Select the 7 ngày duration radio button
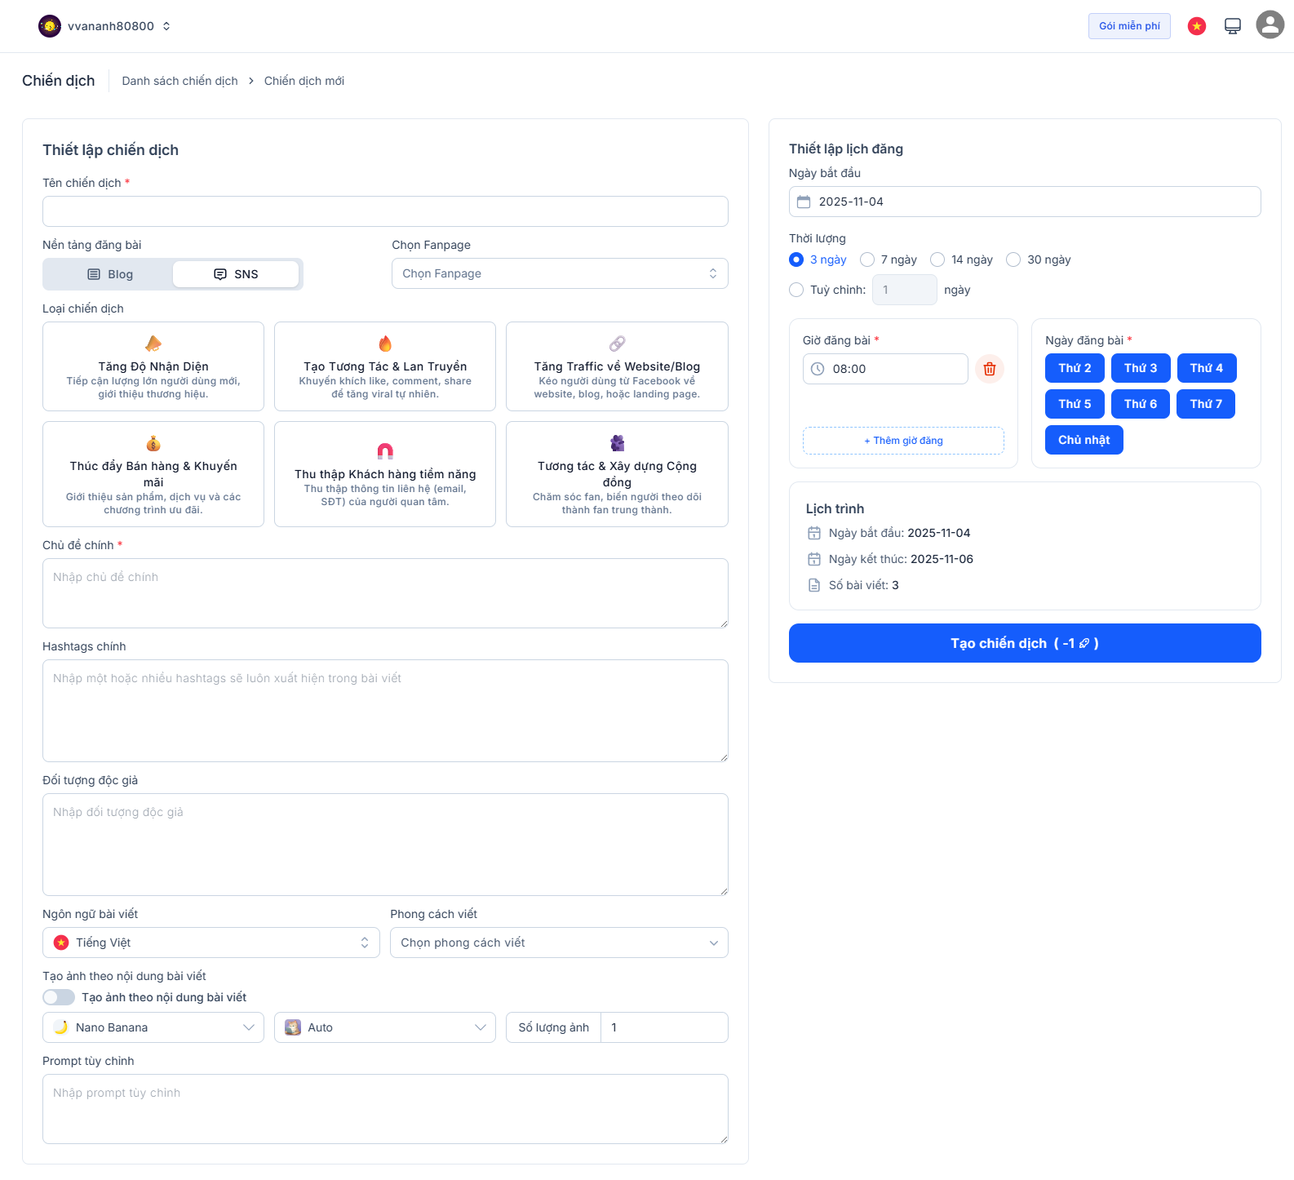Viewport: 1294px width, 1180px height. pos(867,260)
